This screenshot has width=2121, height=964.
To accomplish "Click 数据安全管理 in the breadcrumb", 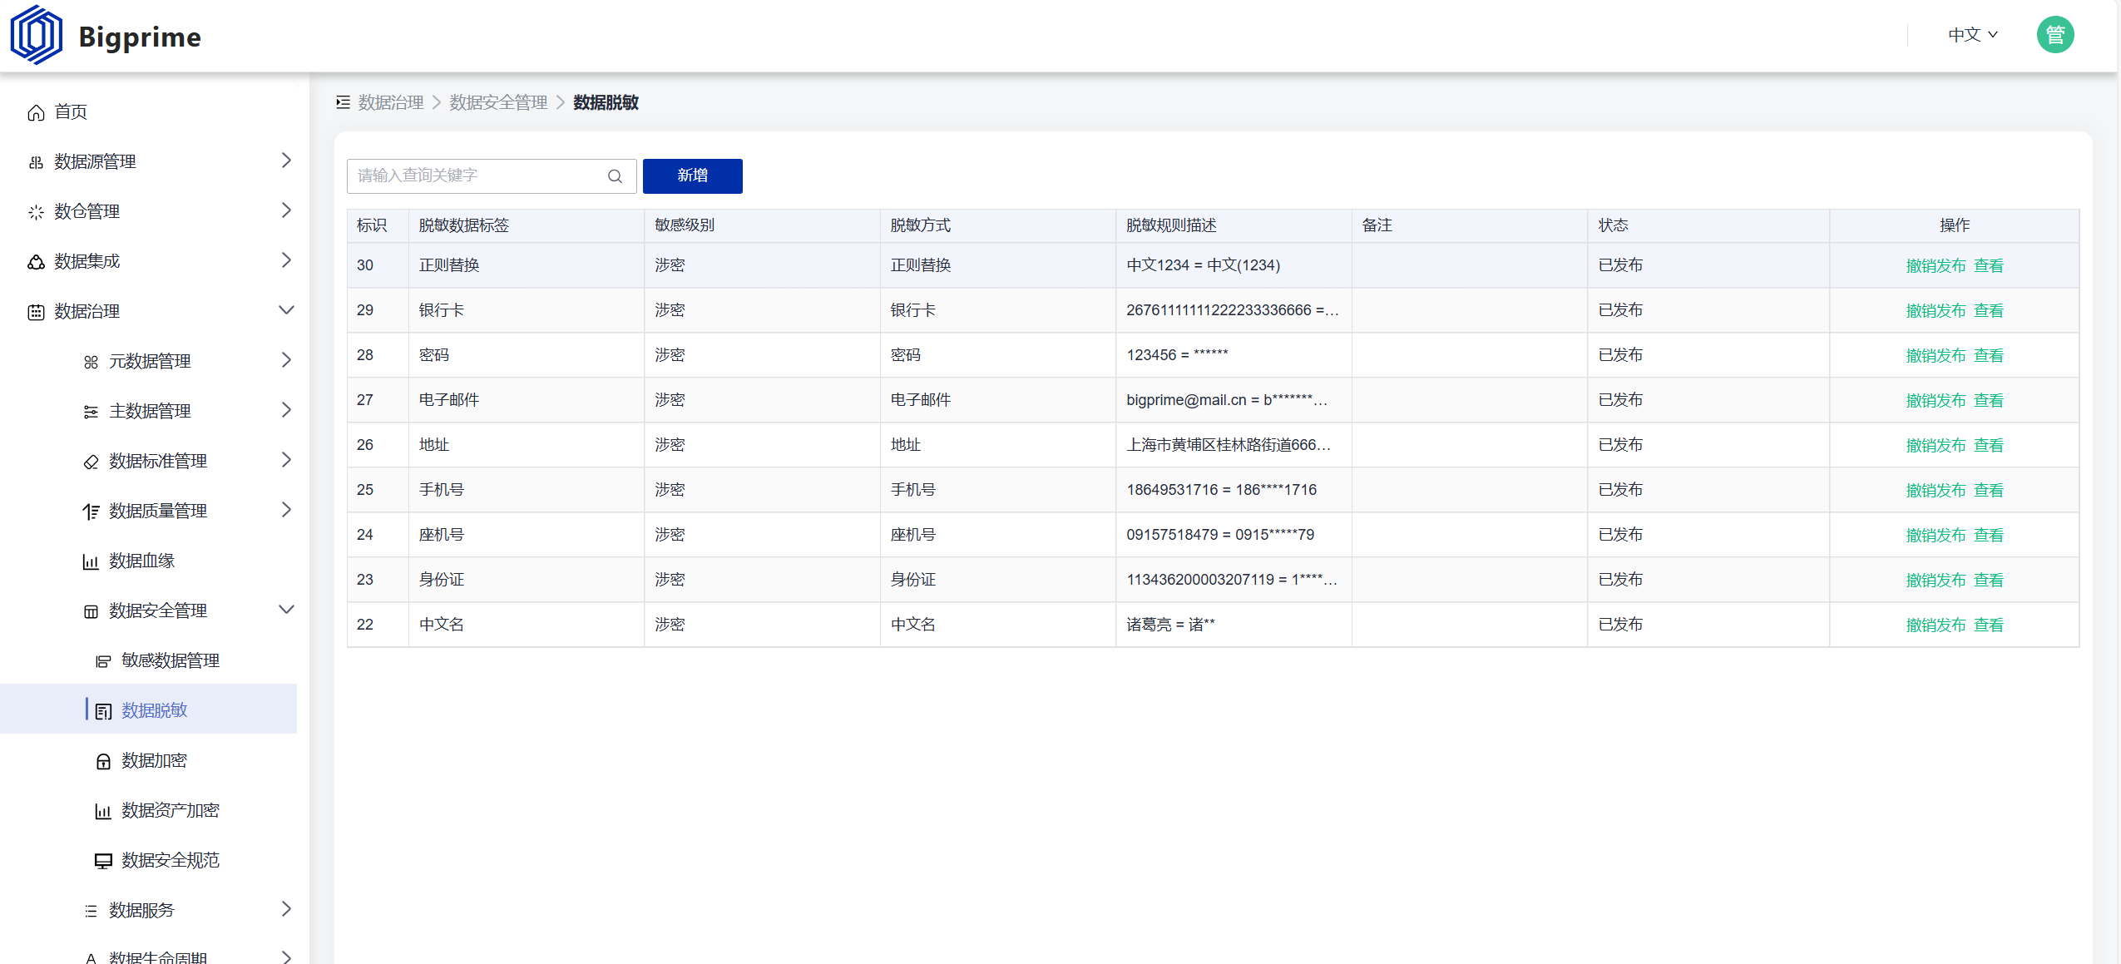I will (498, 102).
